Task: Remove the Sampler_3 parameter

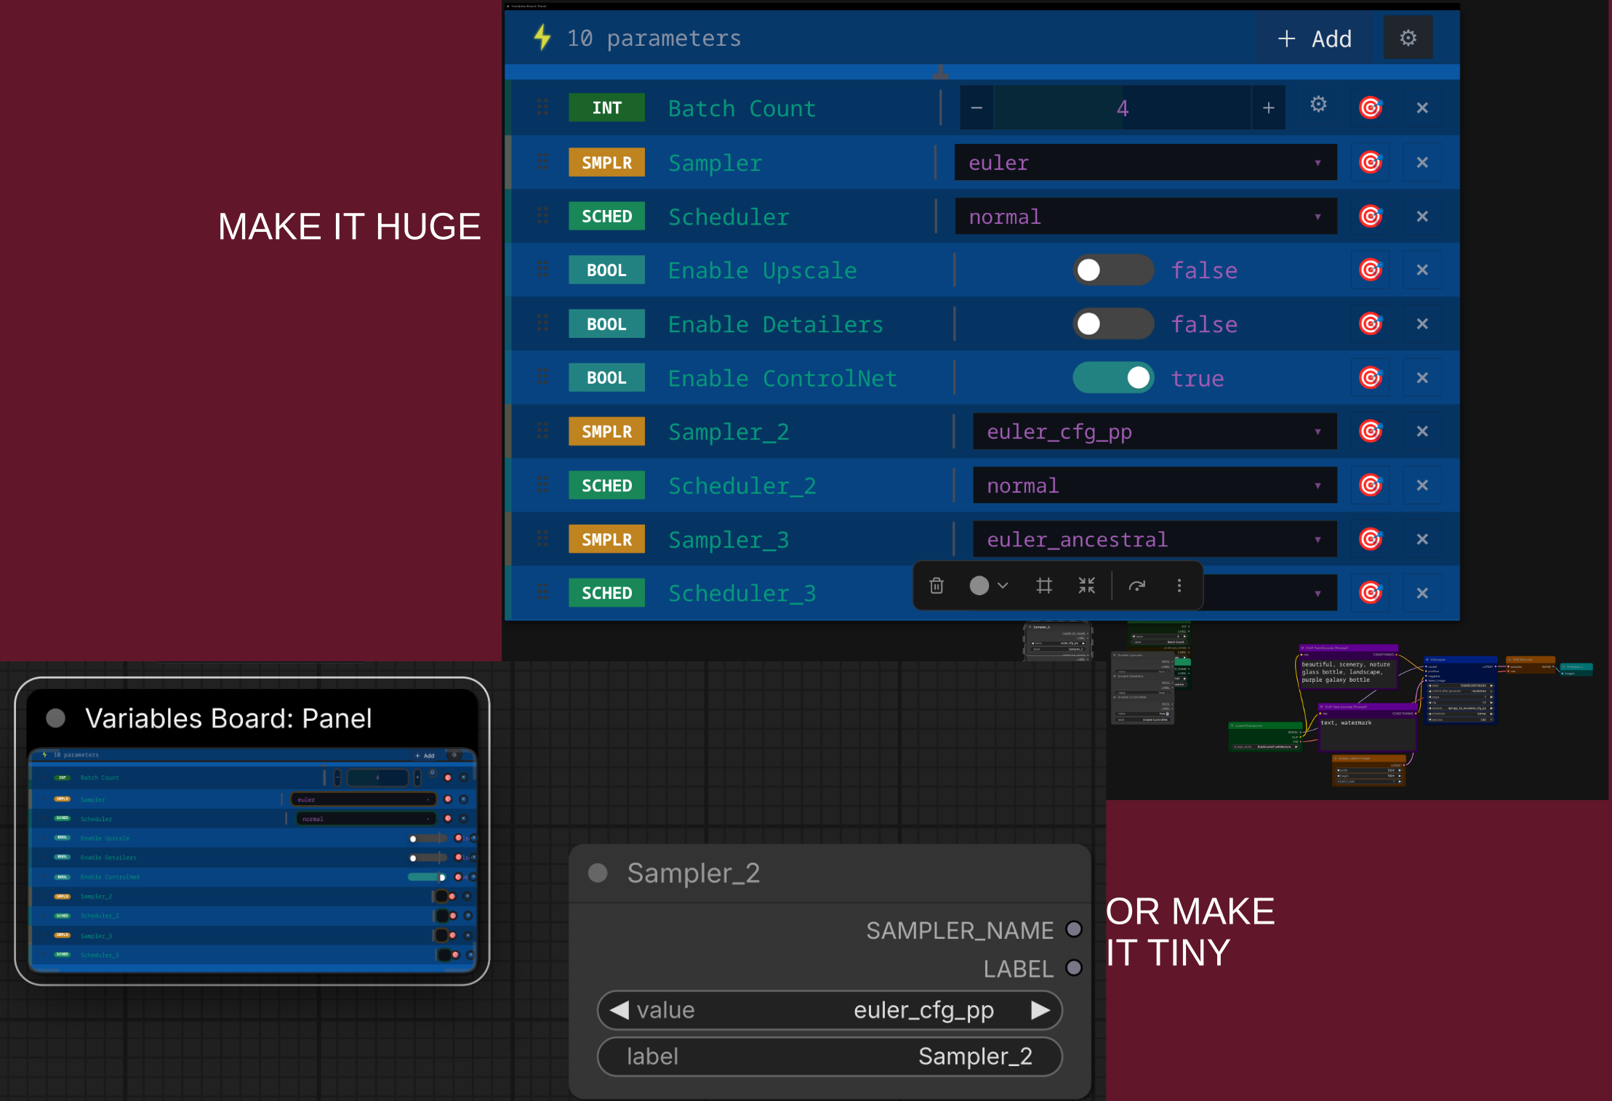Action: click(1422, 539)
